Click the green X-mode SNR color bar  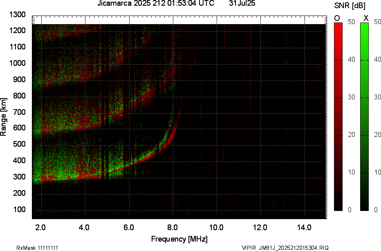(x=364, y=117)
